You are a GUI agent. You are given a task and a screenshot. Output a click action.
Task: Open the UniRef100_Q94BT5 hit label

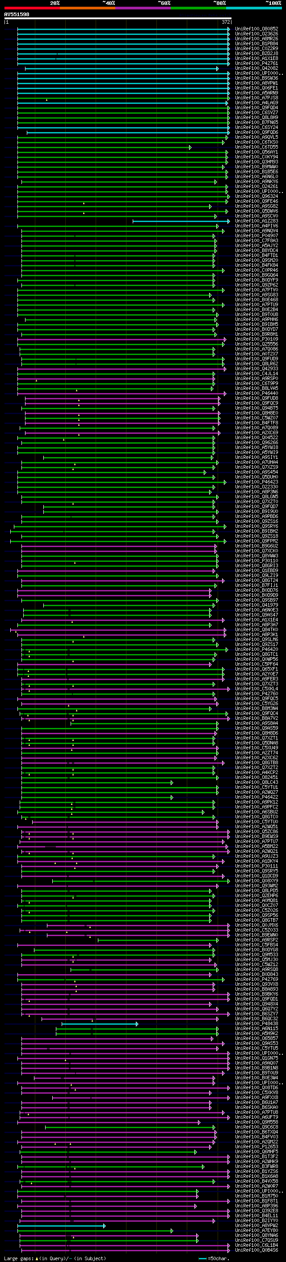[256, 408]
